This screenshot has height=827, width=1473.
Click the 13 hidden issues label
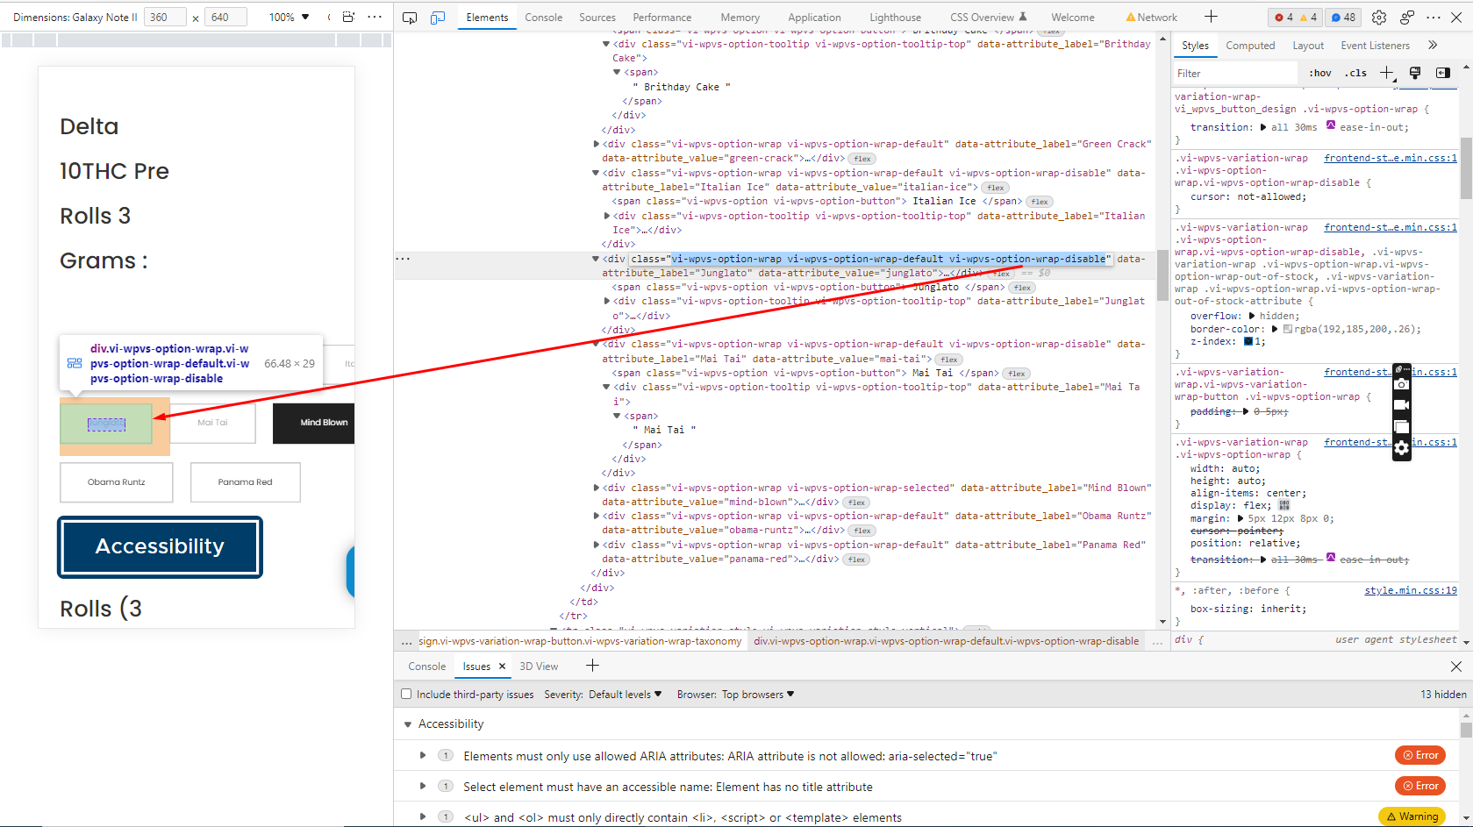click(1443, 694)
